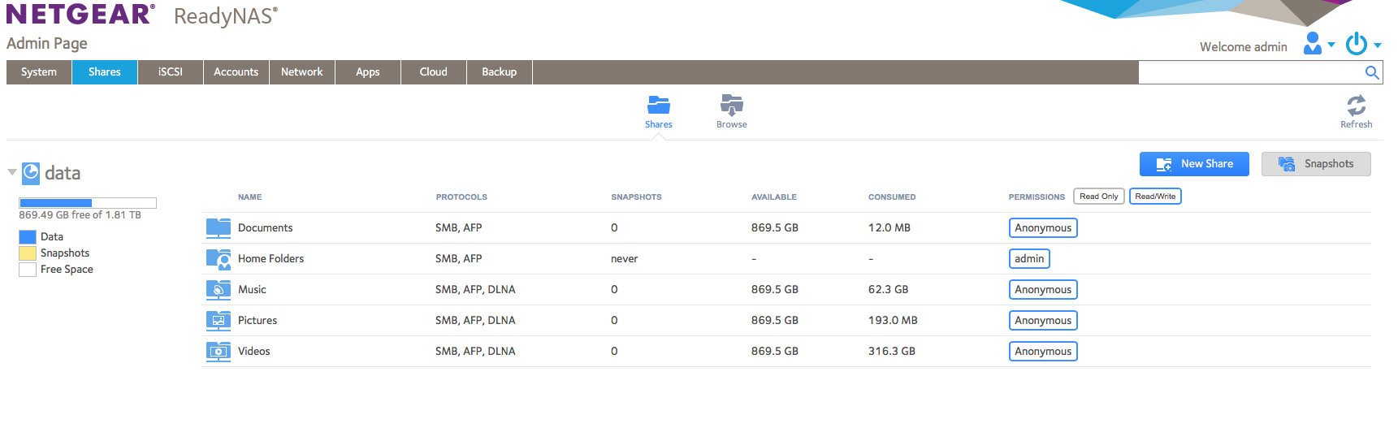Click the New Share button
The height and width of the screenshot is (428, 1398).
[1193, 164]
